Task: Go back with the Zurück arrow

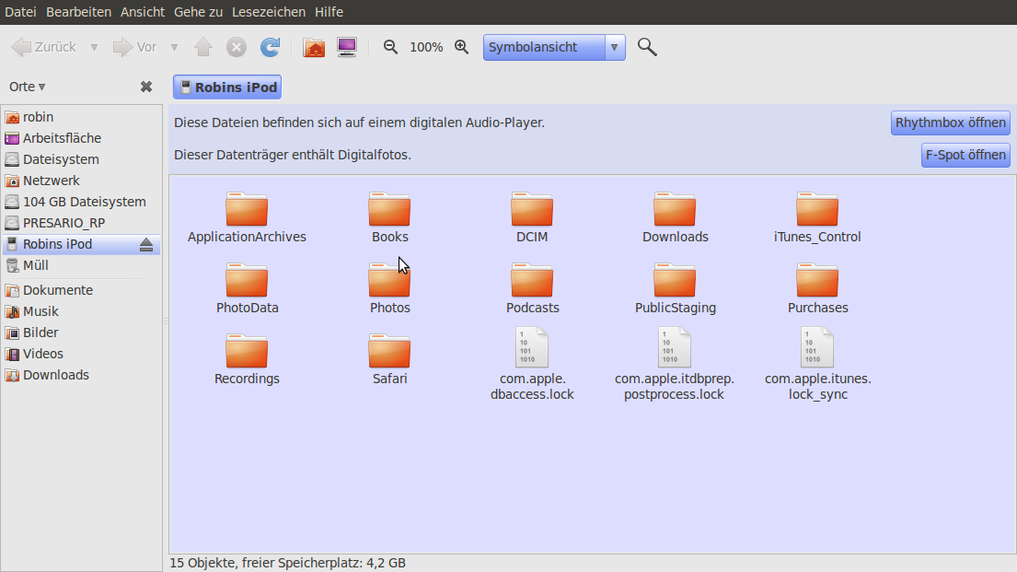Action: [44, 47]
